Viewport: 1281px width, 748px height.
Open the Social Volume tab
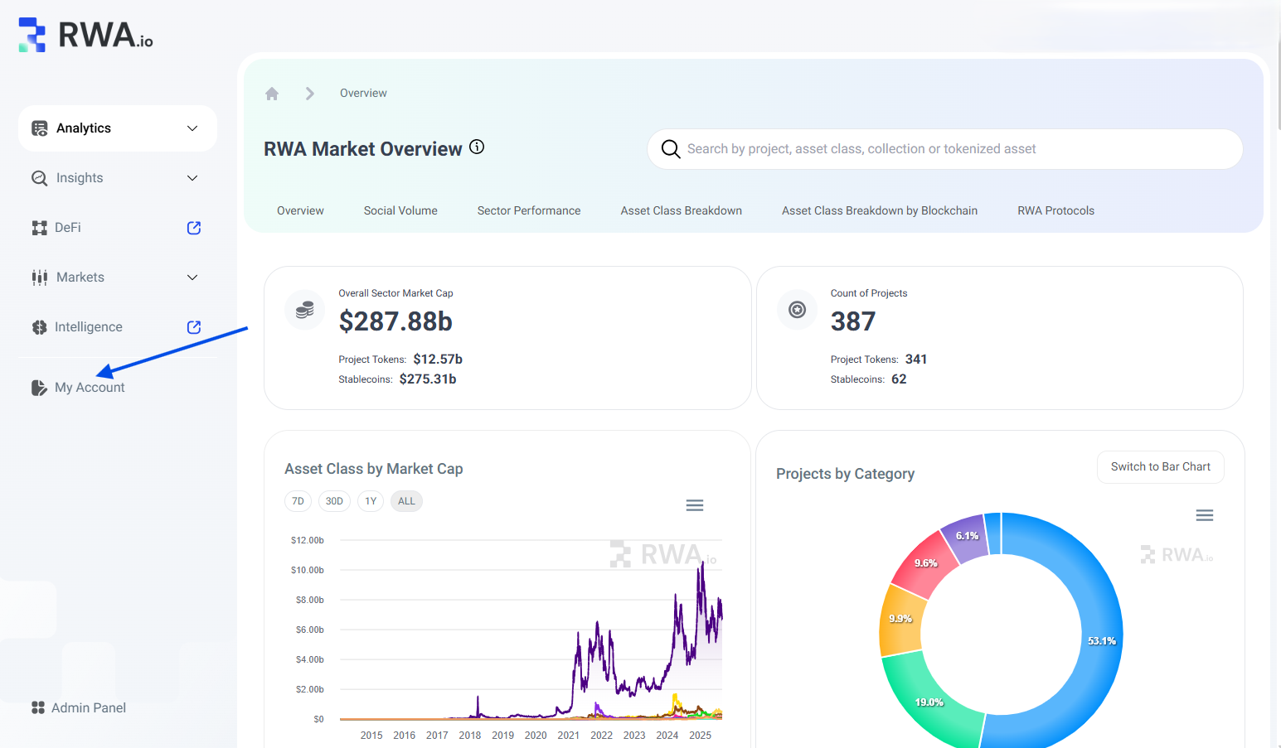pyautogui.click(x=400, y=211)
